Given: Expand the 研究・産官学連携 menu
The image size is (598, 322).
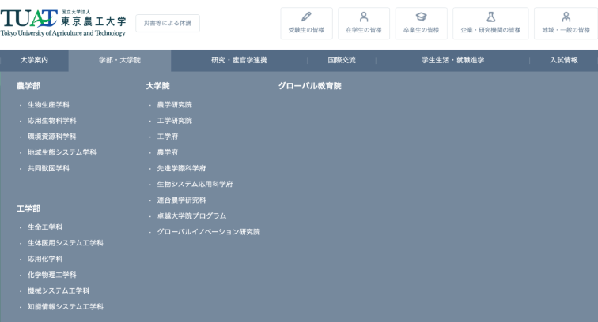Looking at the screenshot, I should [x=239, y=60].
